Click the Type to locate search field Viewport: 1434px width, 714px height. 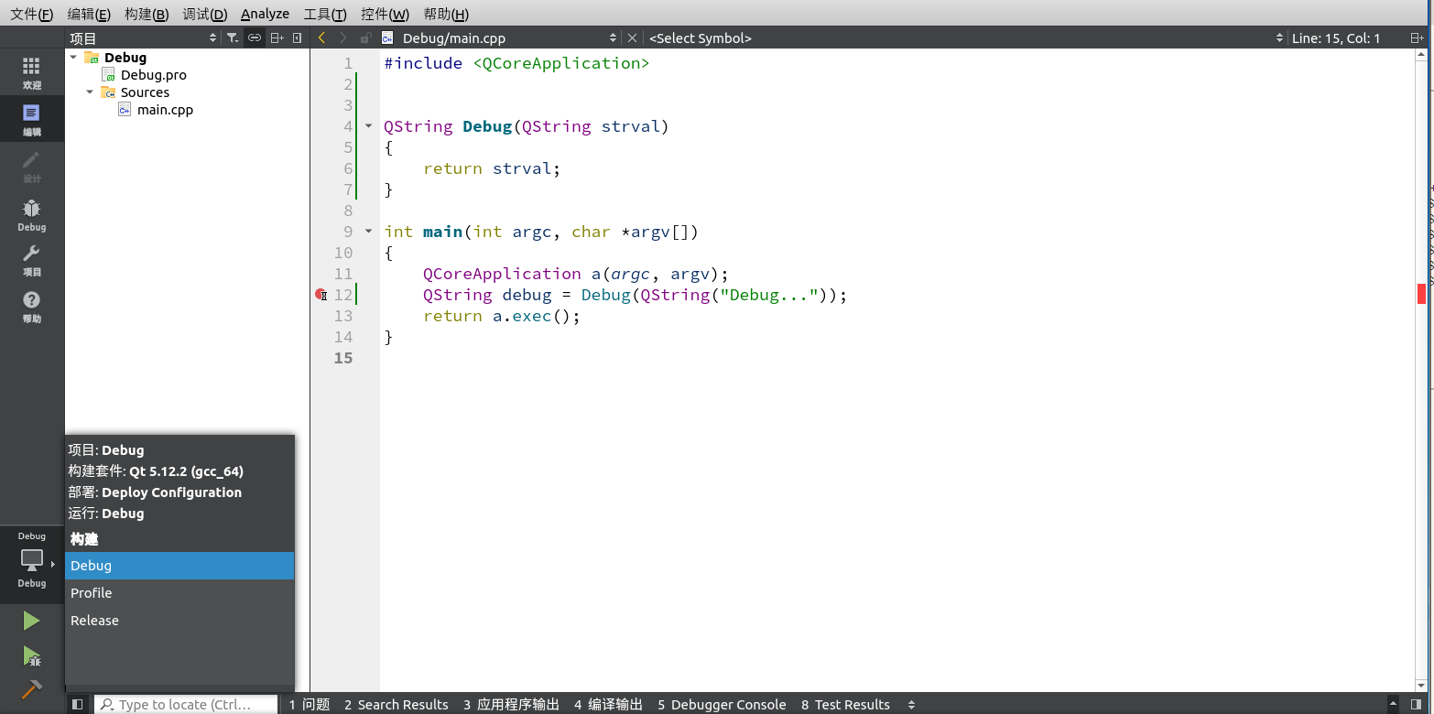click(x=188, y=703)
